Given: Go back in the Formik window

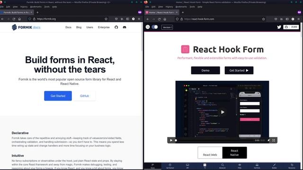Looking at the screenshot, I should [2, 19].
